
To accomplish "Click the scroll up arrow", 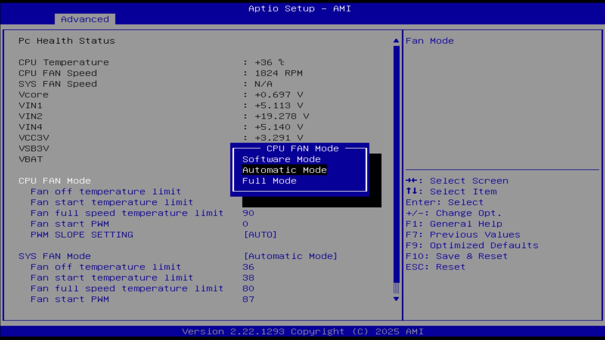I will (396, 41).
